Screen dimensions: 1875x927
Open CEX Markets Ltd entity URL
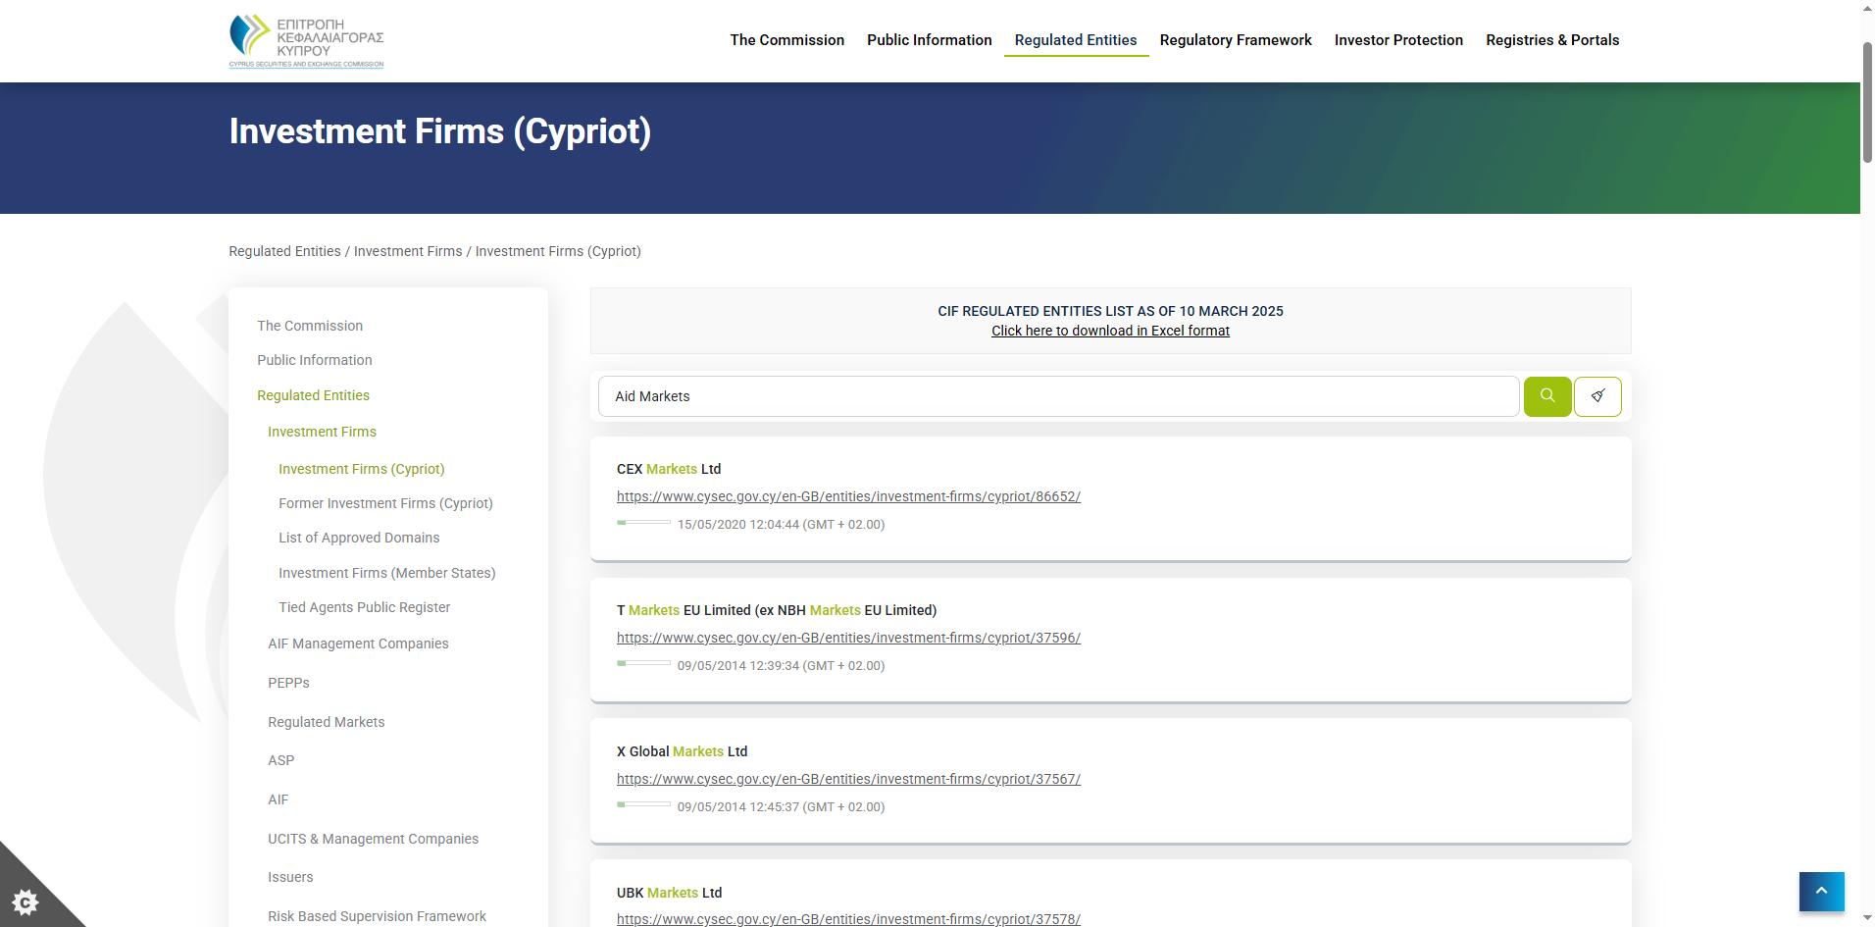tap(847, 496)
